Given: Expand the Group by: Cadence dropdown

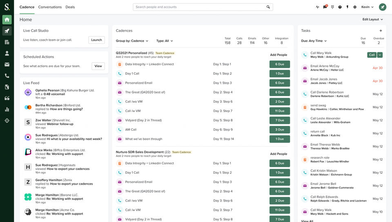Looking at the screenshot, I should click(x=132, y=41).
